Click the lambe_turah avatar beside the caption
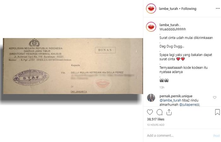This screenshot has width=221, height=142. coord(151,27)
